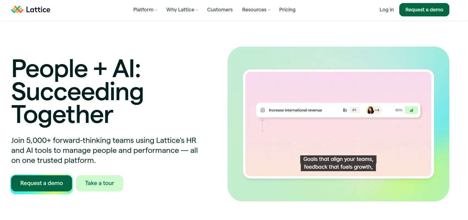The height and width of the screenshot is (220, 468).
Task: Click the +4 additional owners badge
Action: [377, 110]
